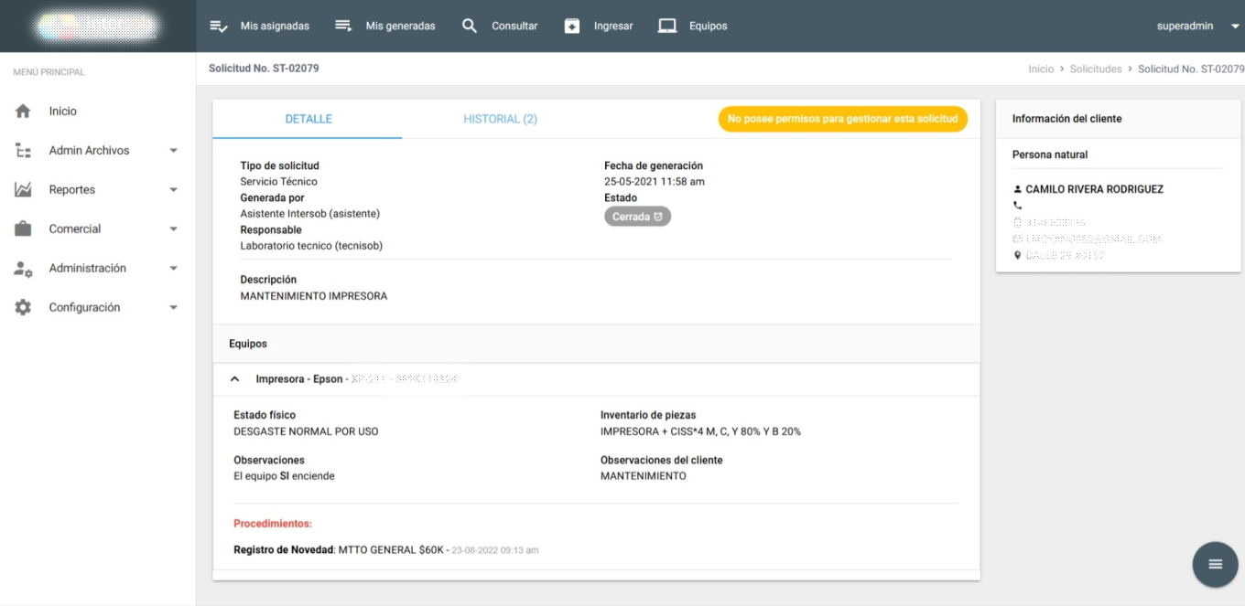1245x606 pixels.
Task: Click the phone icon in client info
Action: tap(1017, 206)
